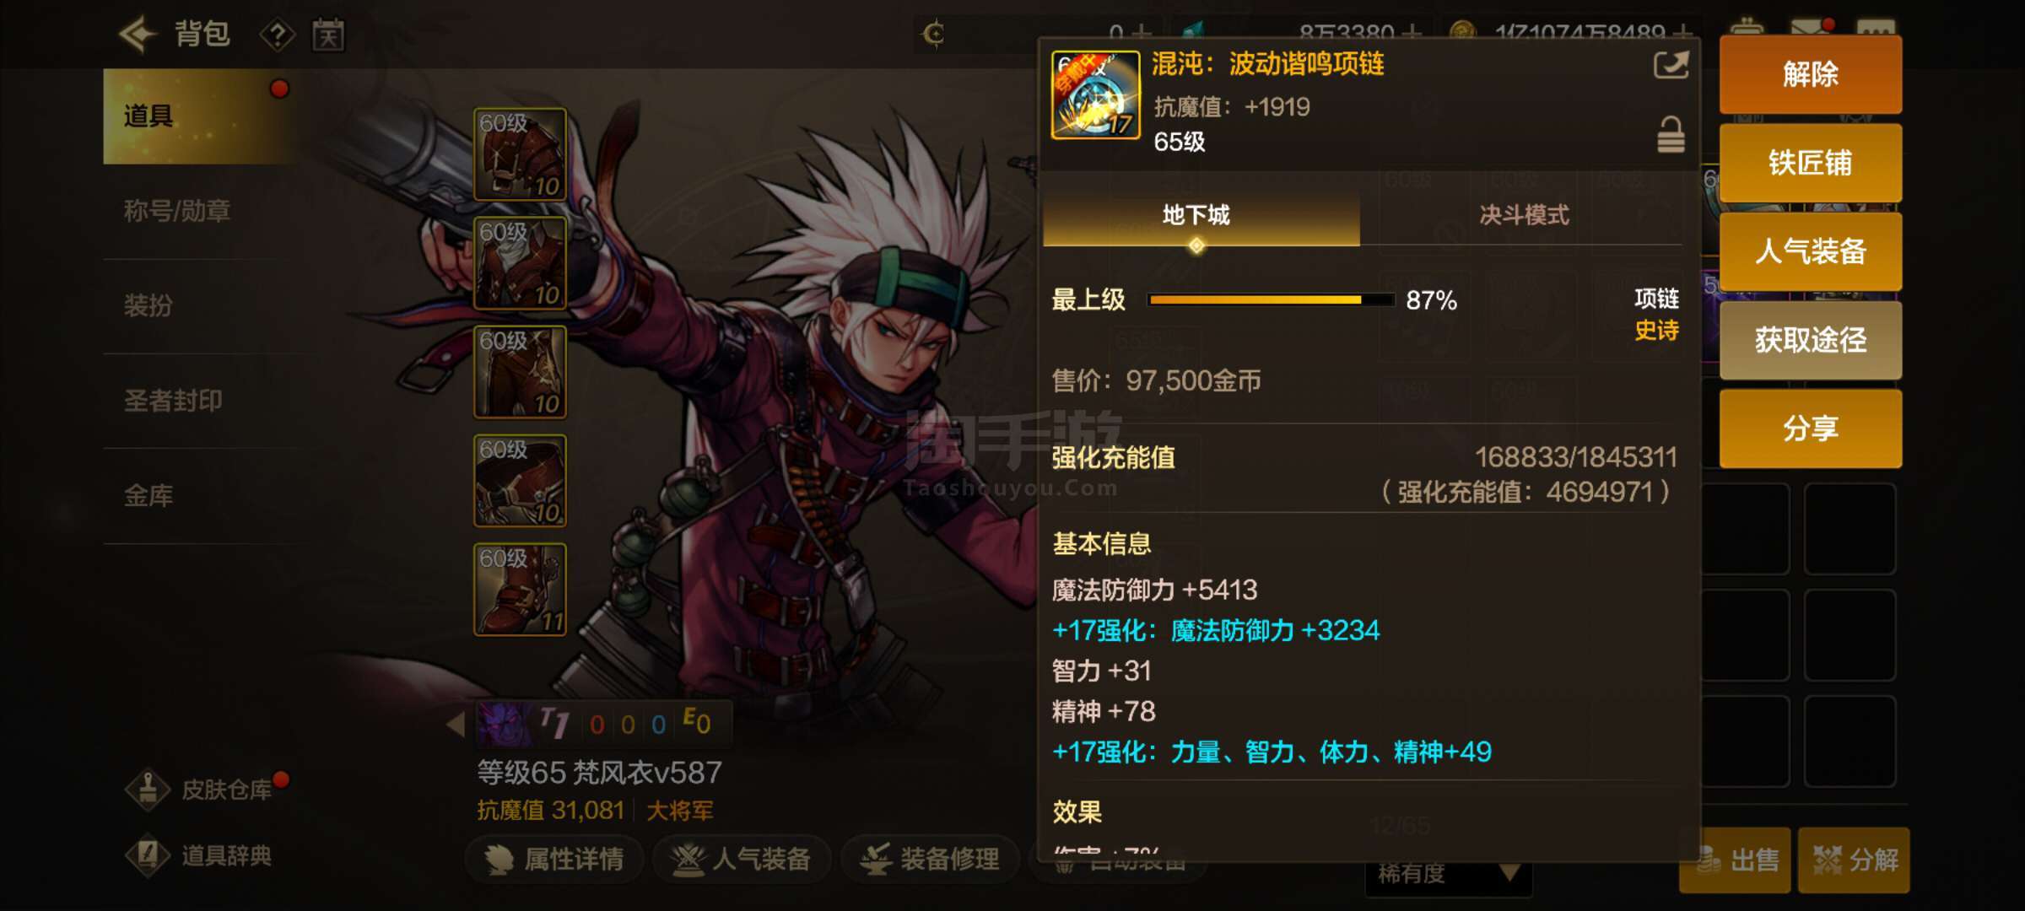Screen dimensions: 2025x911
Task: Tap the back arrow beside 背包
Action: pos(138,34)
